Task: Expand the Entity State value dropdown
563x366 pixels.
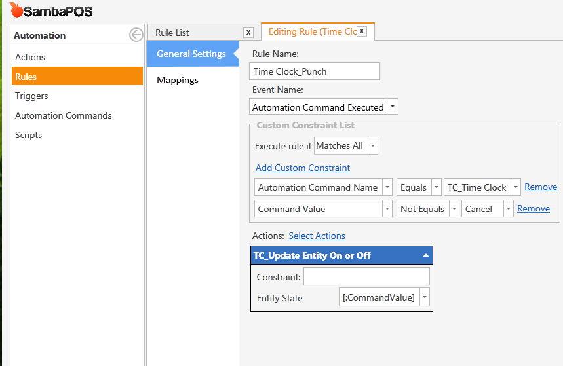Action: pyautogui.click(x=424, y=297)
